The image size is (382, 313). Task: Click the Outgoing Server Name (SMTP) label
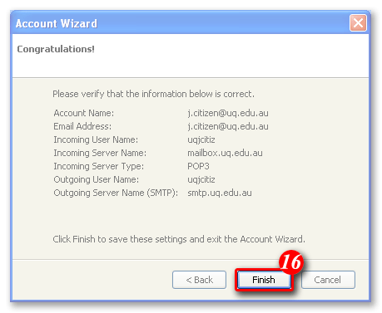[x=116, y=193]
